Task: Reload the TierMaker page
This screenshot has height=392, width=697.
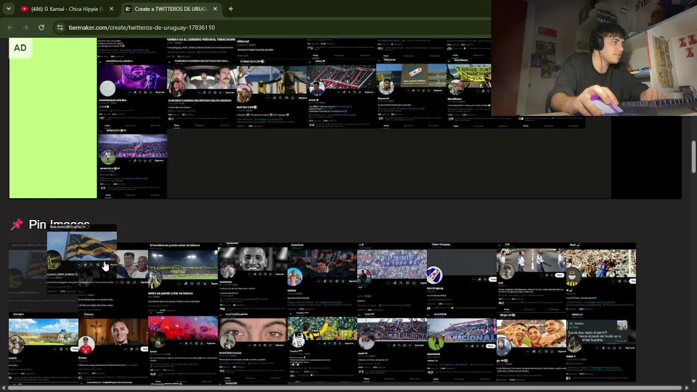Action: (x=41, y=27)
